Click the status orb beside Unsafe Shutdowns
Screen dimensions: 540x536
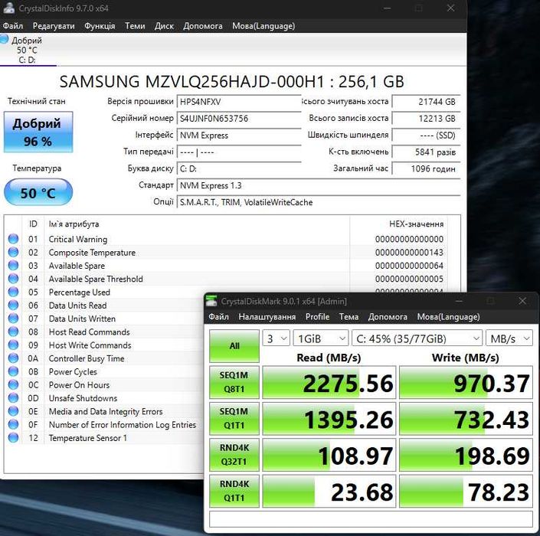(13, 397)
